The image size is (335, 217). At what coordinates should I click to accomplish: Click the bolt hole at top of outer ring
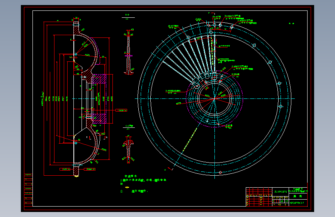pyautogui.click(x=214, y=25)
